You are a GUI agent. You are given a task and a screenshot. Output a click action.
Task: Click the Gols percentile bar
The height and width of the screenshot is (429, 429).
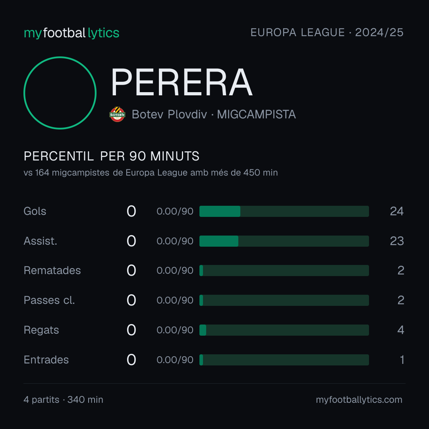tap(284, 211)
